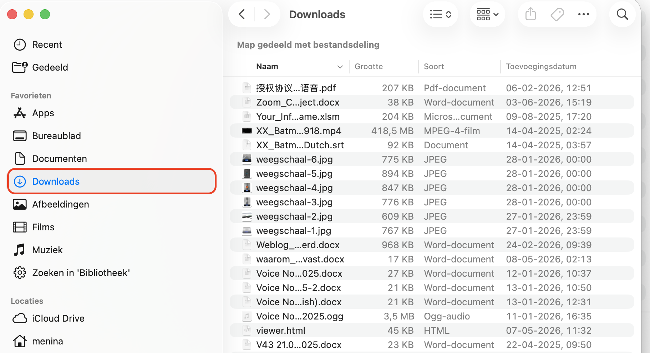The width and height of the screenshot is (650, 353).
Task: Click the Documenten page icon
Action: [20, 159]
